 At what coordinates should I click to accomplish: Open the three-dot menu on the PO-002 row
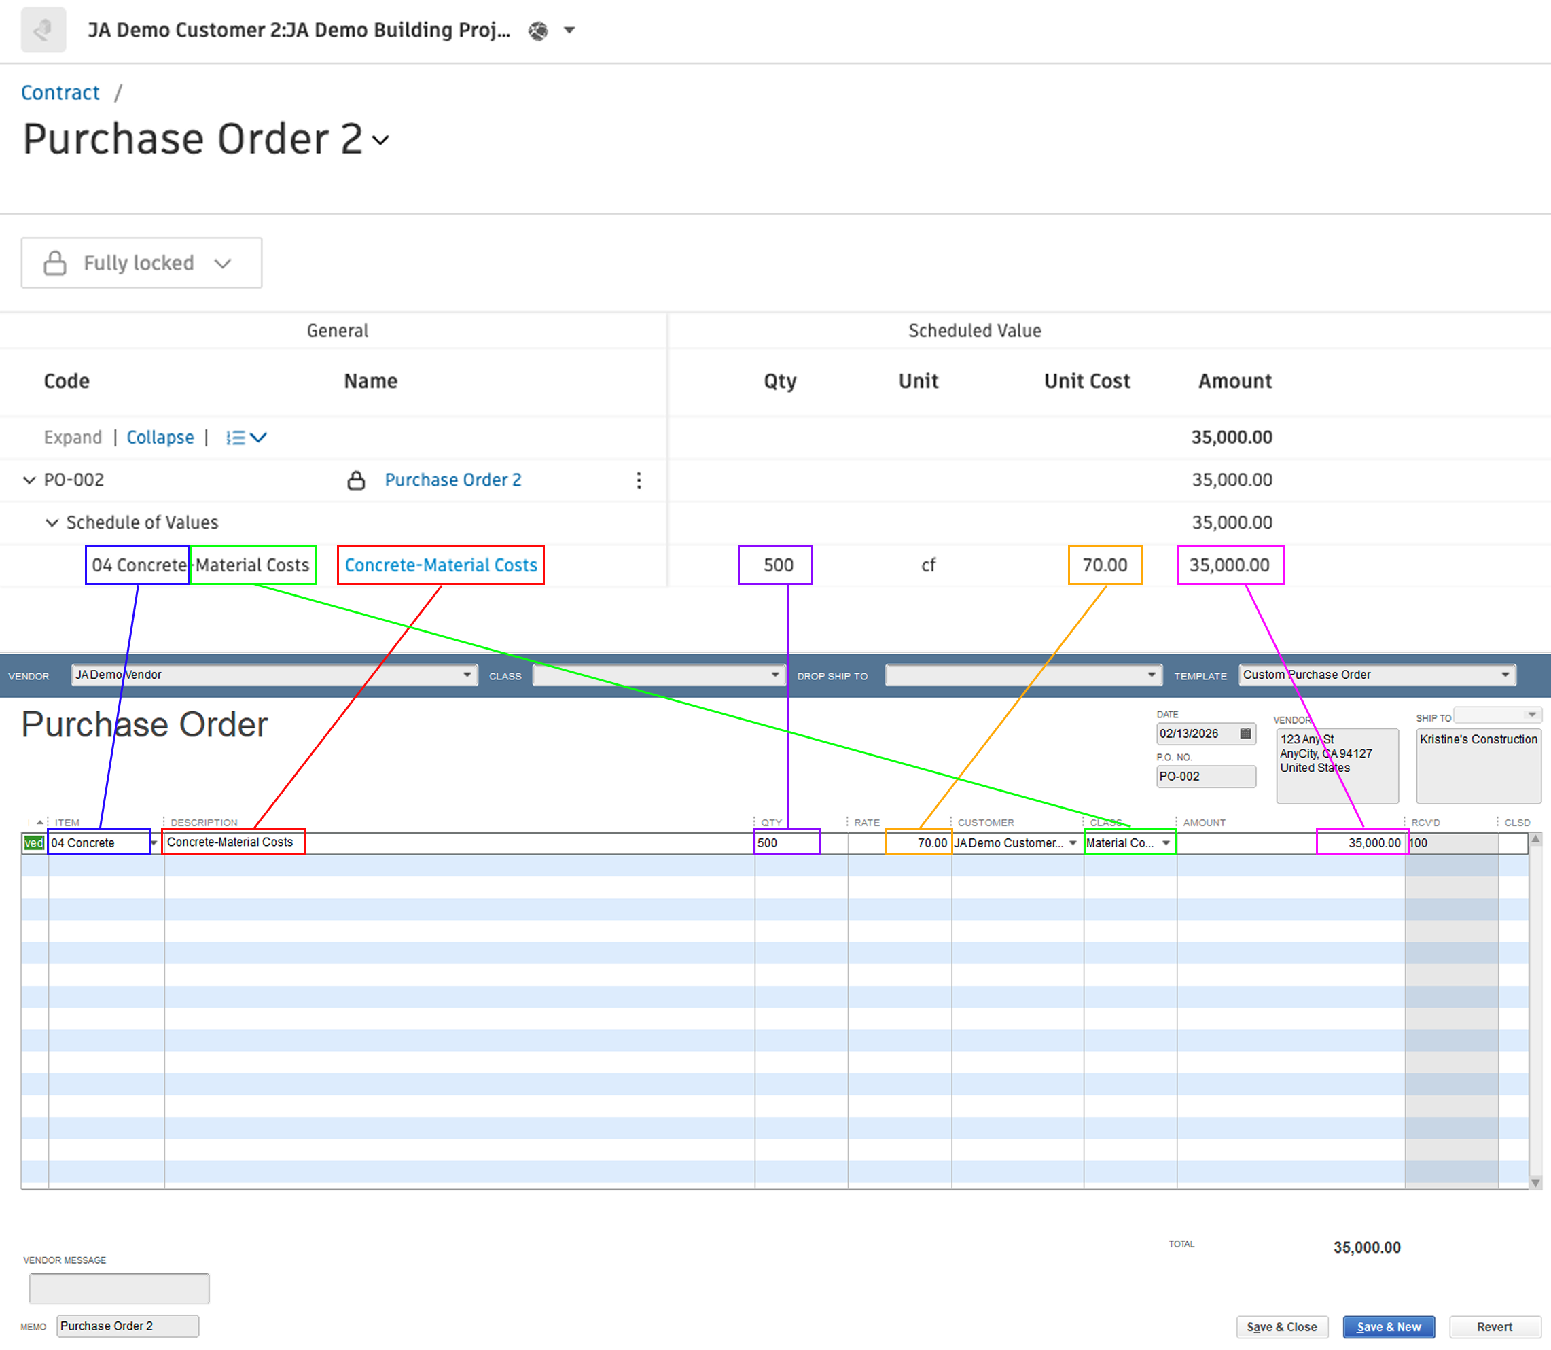click(639, 480)
